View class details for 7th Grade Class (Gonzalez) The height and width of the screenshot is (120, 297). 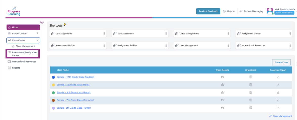coord(222,100)
